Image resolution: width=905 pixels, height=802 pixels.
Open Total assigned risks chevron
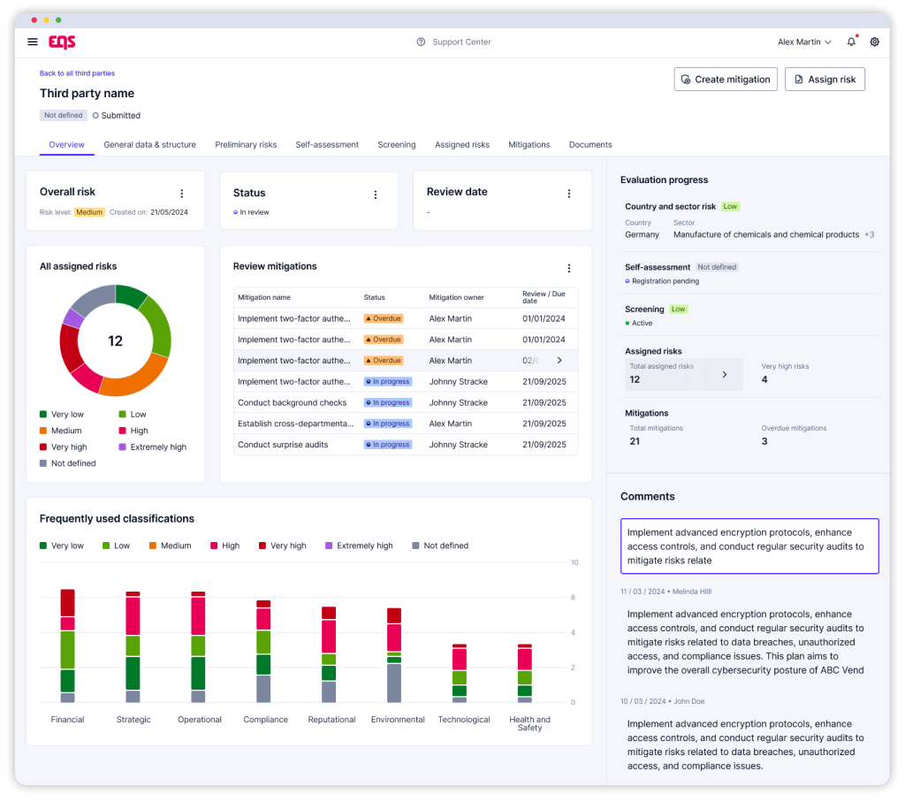[725, 374]
